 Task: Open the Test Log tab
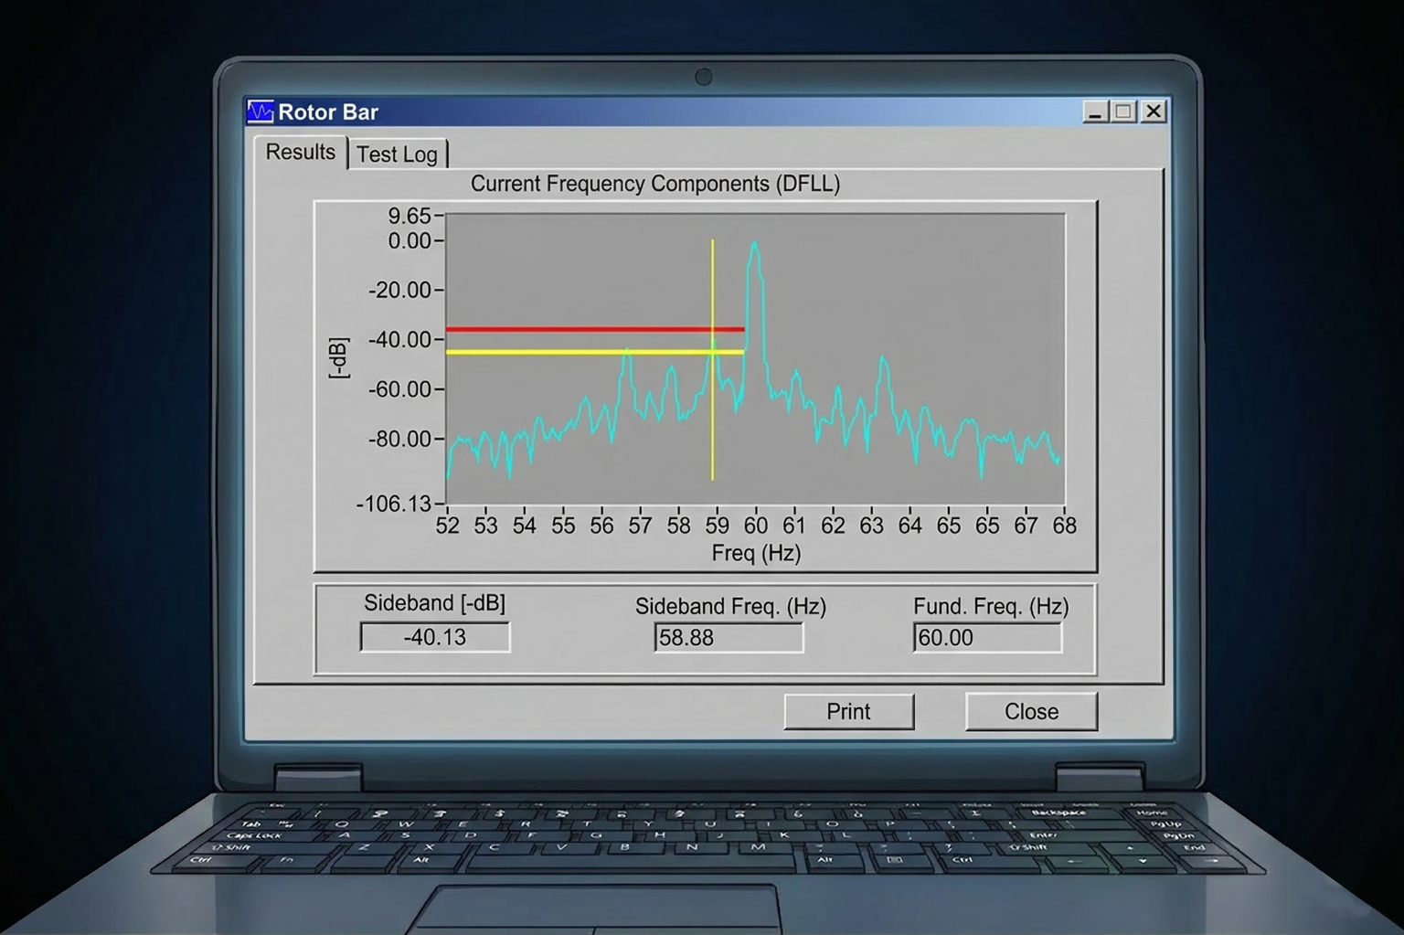[x=397, y=154]
